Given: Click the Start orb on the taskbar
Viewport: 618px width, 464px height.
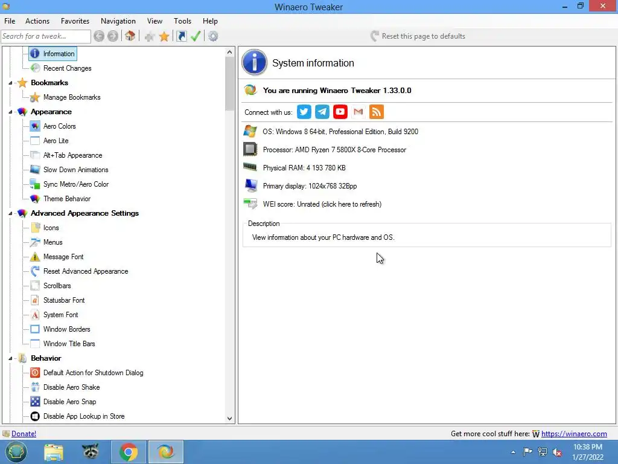Looking at the screenshot, I should pos(16,452).
